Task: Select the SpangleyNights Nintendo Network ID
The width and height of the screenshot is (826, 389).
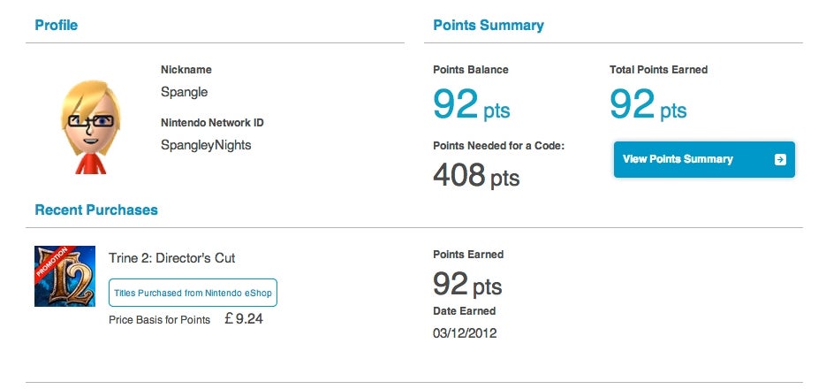Action: click(206, 145)
